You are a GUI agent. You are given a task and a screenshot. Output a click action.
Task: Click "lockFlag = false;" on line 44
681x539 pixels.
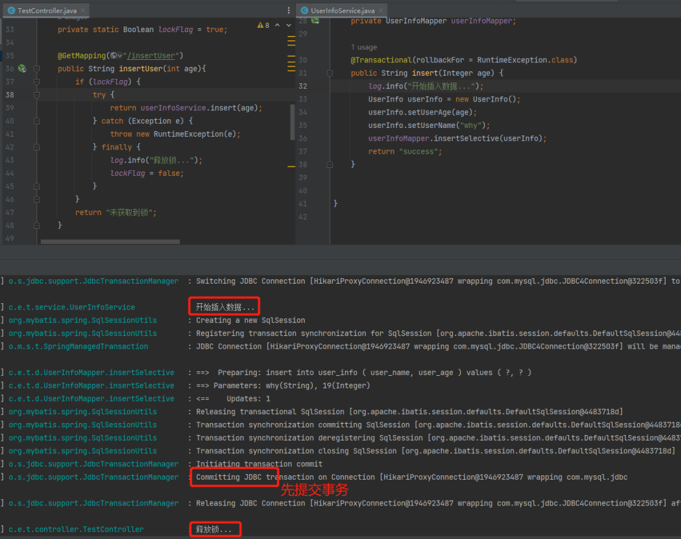click(x=147, y=173)
